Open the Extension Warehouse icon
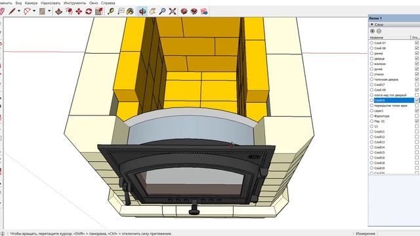Screen dimensions: 420x236 (x=194, y=11)
